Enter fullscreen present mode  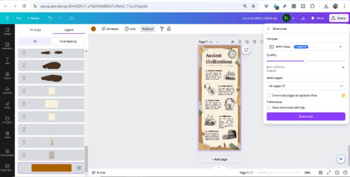coord(329,173)
